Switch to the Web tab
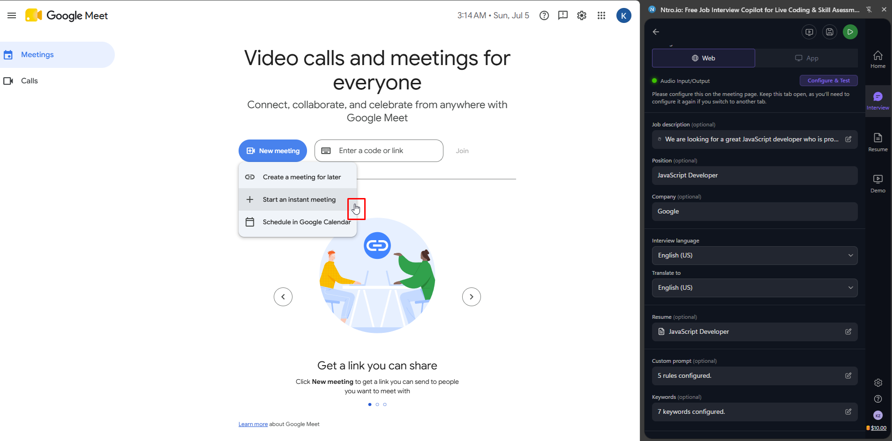Image resolution: width=892 pixels, height=441 pixels. coord(703,58)
